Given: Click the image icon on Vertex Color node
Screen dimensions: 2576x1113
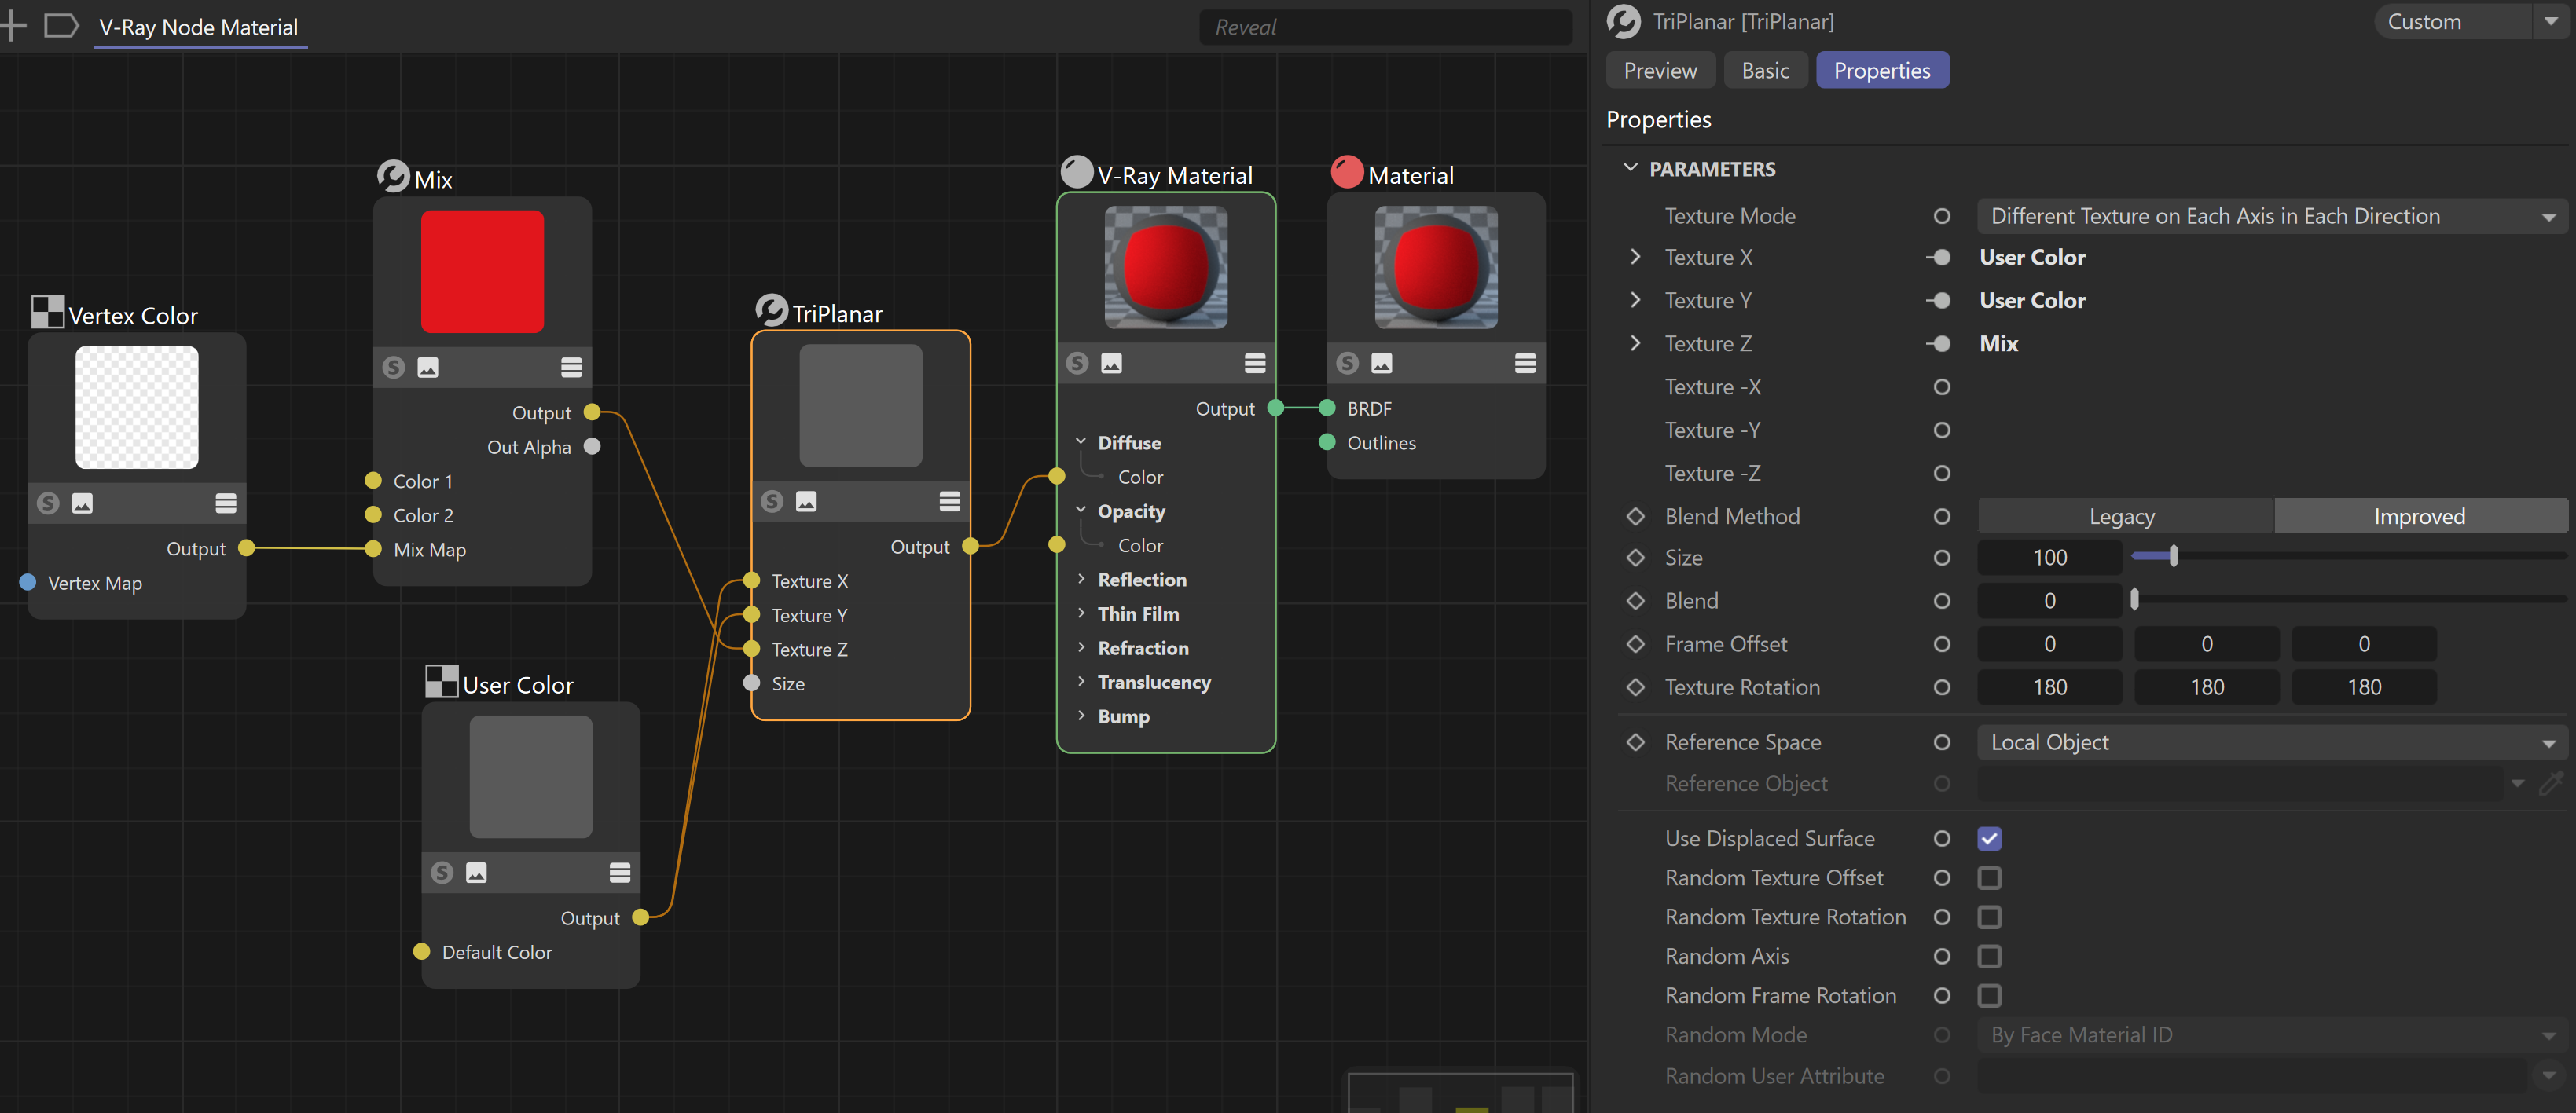Looking at the screenshot, I should coord(82,503).
